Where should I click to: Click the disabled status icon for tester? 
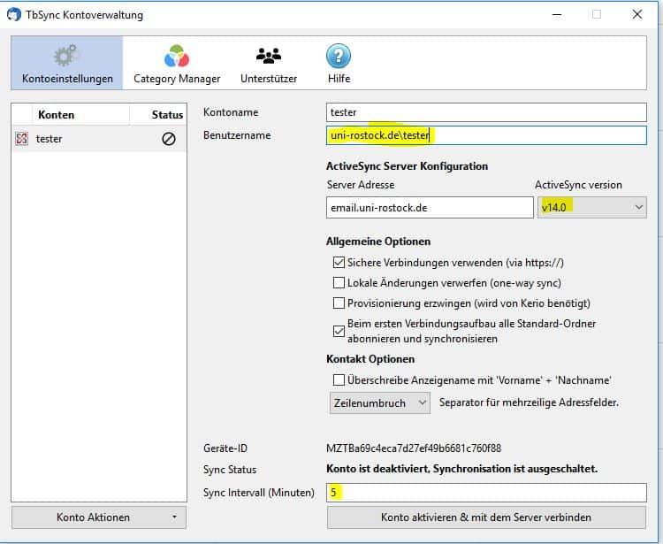pyautogui.click(x=168, y=139)
